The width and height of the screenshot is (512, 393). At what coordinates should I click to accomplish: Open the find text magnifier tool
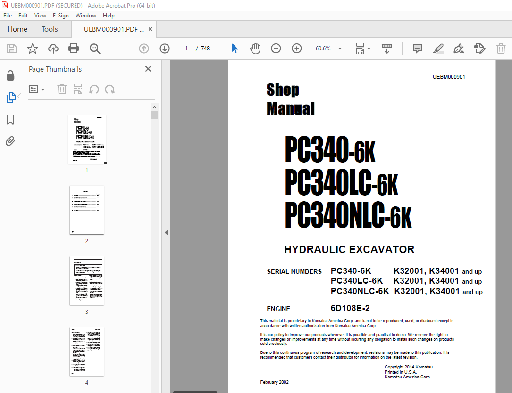click(x=95, y=49)
